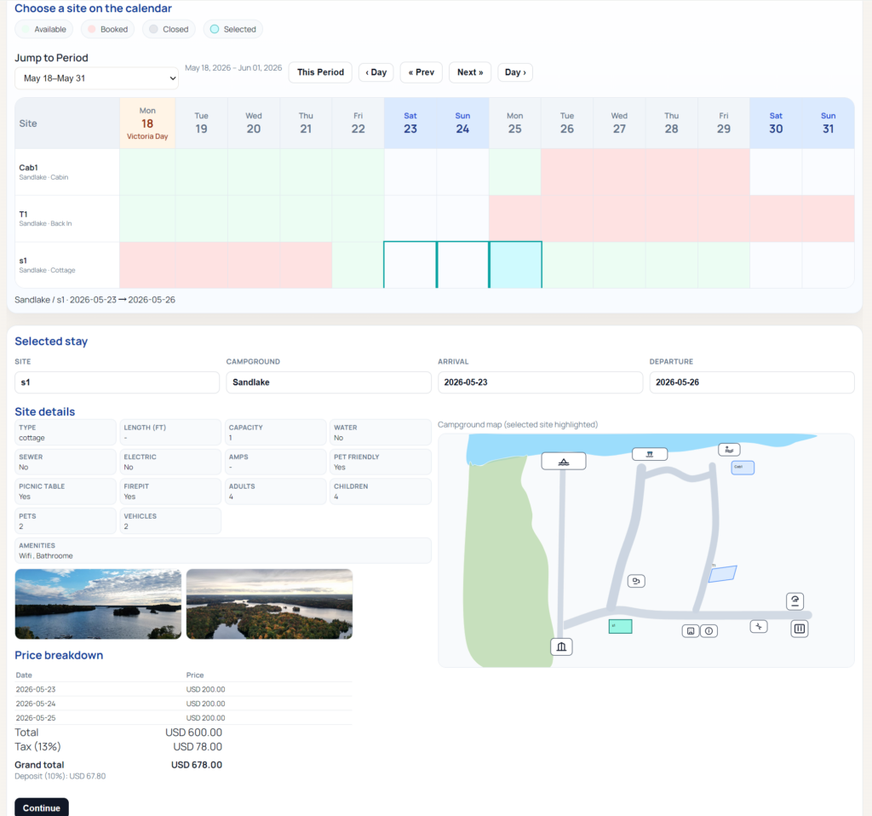The height and width of the screenshot is (816, 872).
Task: Advance the calendar with Next »
Action: click(469, 72)
